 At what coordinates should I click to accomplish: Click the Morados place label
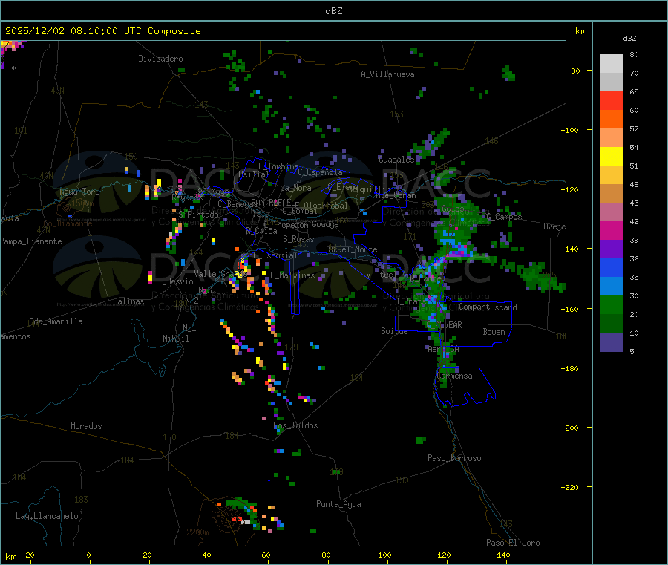click(86, 427)
